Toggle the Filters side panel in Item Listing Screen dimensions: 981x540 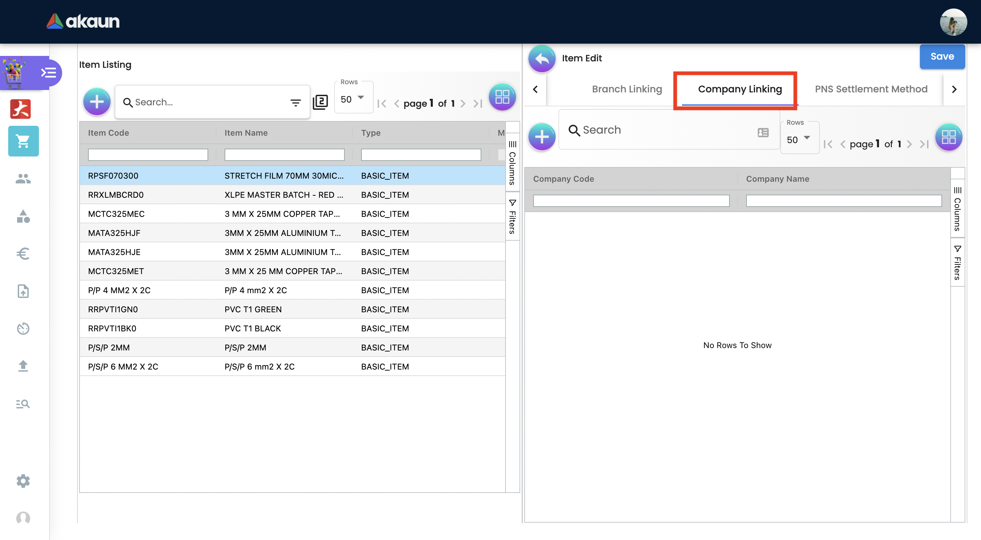pos(512,217)
